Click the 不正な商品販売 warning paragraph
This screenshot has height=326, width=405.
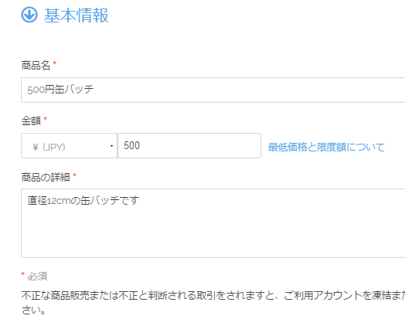213,303
